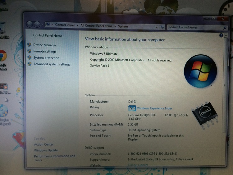This screenshot has width=233, height=175.
Task: Click the Back navigation arrow button
Action: [30, 24]
